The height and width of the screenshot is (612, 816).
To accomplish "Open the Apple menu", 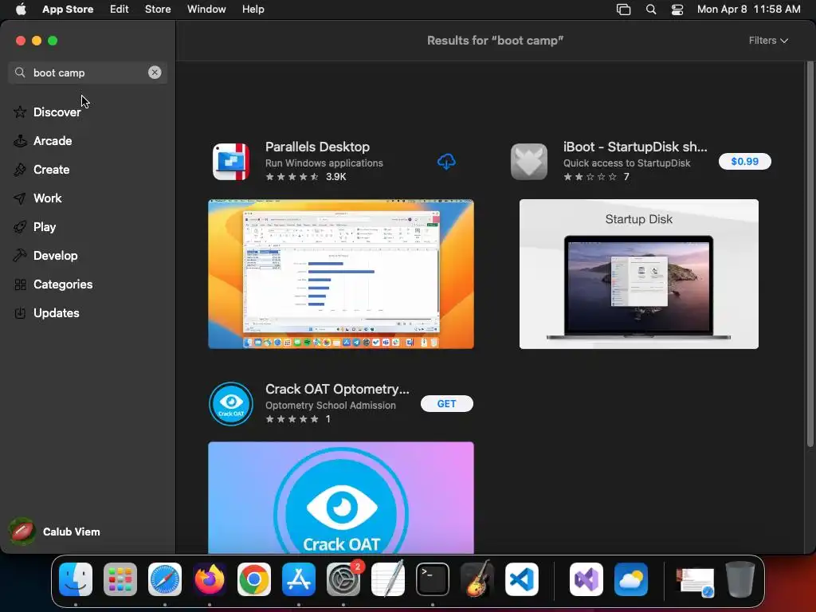I will tap(21, 9).
